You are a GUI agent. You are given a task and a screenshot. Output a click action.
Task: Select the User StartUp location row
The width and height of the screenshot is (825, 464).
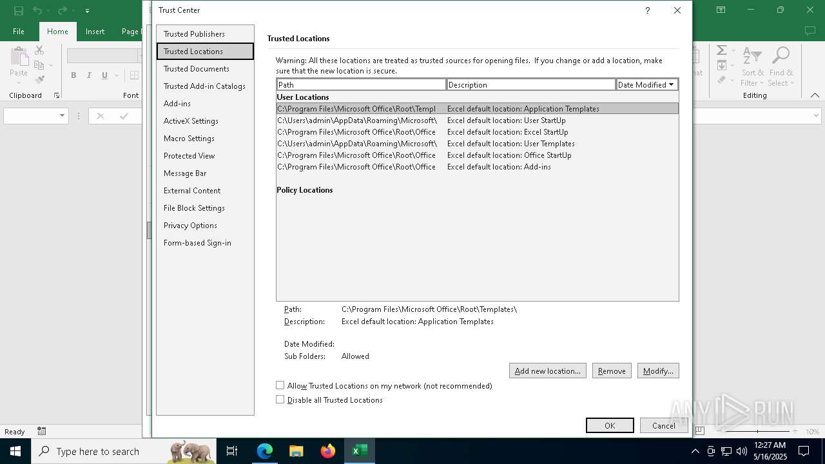pos(477,121)
